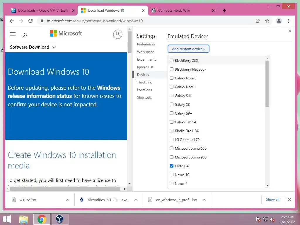The image size is (300, 225).
Task: Open the Microsoft hamburger menu
Action: 13,34
